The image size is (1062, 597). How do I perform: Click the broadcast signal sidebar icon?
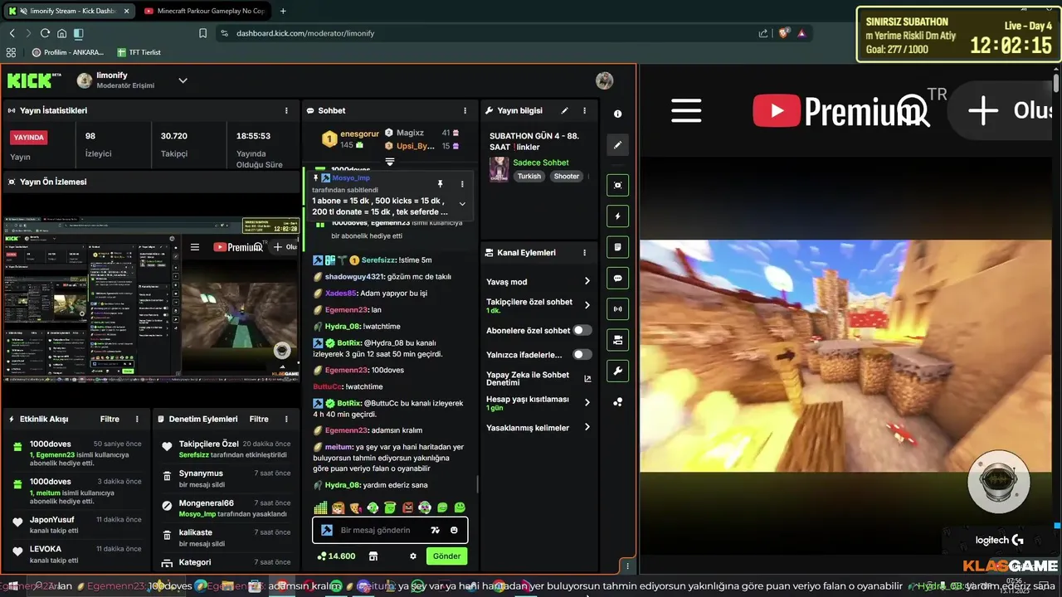617,308
